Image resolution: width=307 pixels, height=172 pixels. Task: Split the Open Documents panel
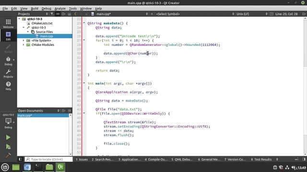[x=63, y=110]
